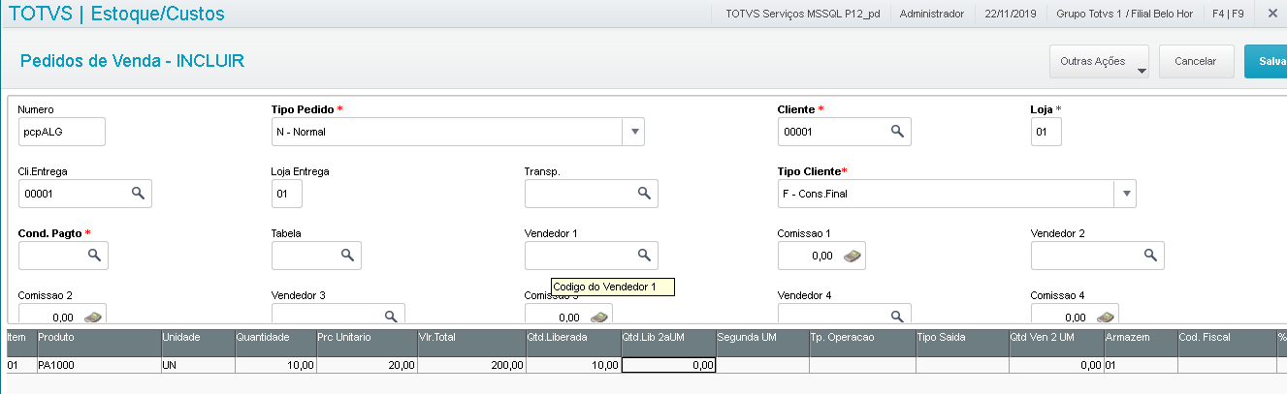The width and height of the screenshot is (1287, 394).
Task: Click the Loja input field
Action: (1046, 131)
